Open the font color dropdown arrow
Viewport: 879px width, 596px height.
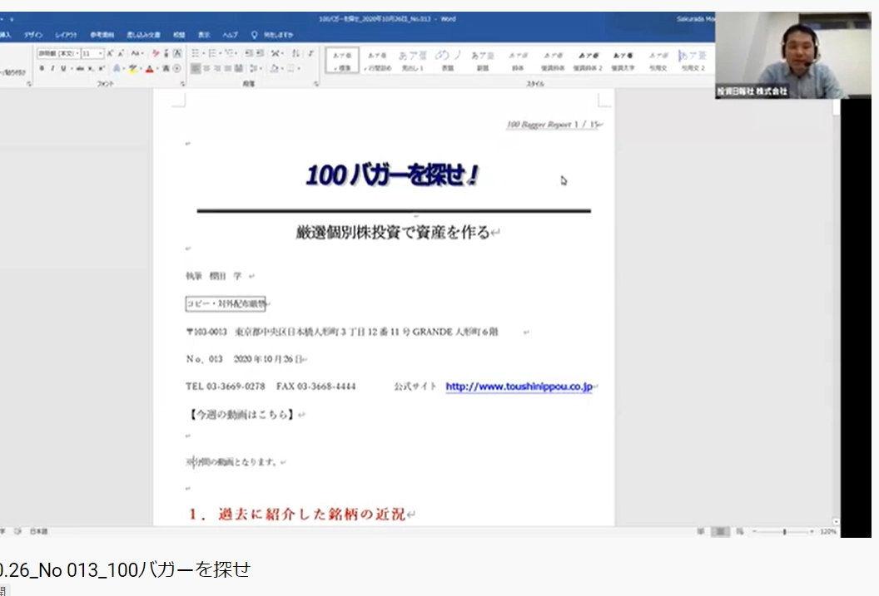(157, 69)
